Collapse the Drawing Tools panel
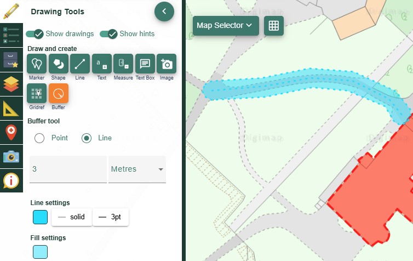413x261 pixels. [164, 11]
